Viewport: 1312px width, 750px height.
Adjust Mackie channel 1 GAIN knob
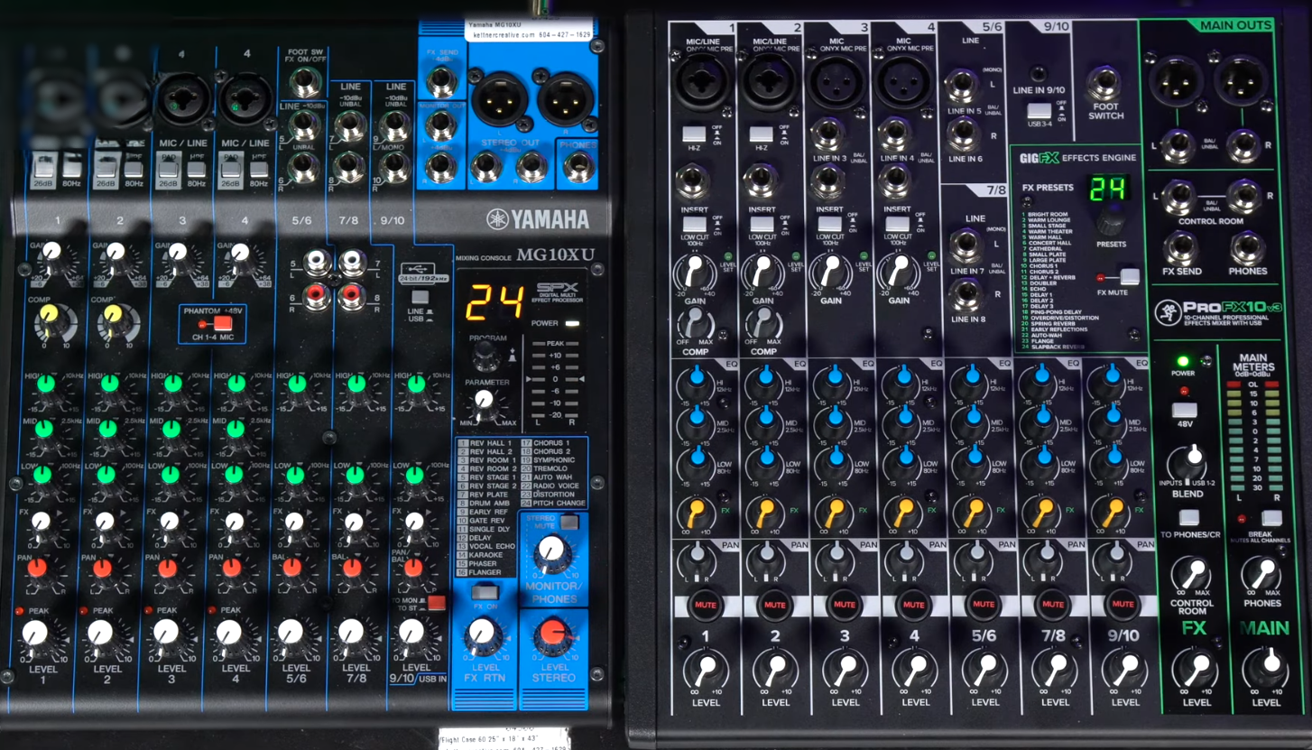pyautogui.click(x=695, y=272)
